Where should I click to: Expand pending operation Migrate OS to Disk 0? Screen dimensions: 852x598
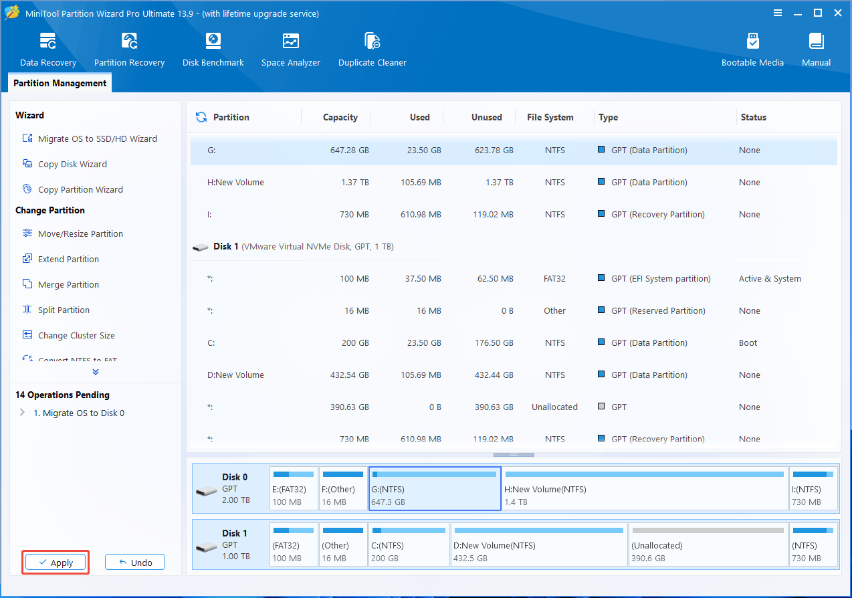point(23,413)
